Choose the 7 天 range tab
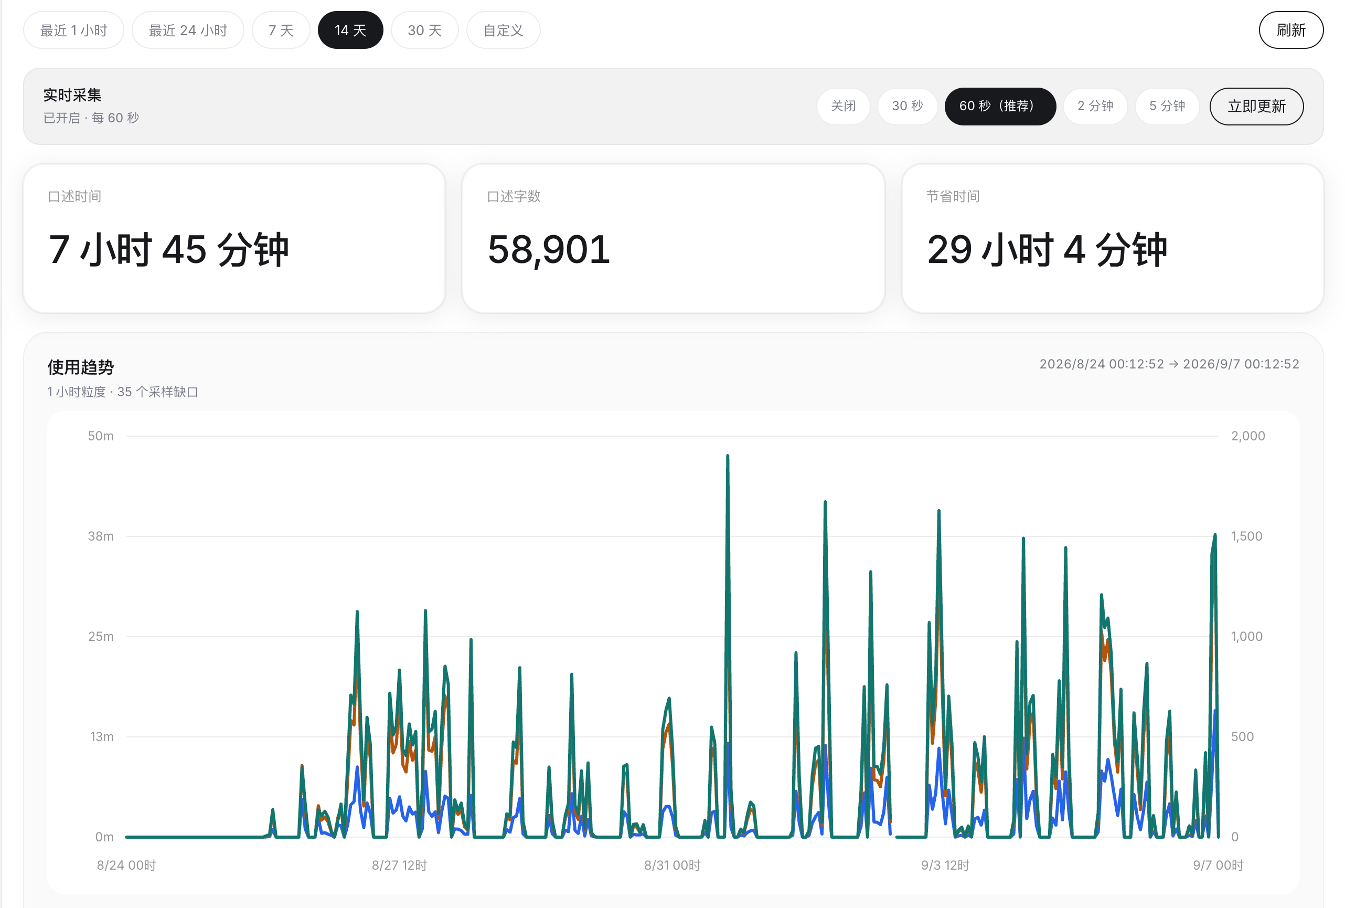The width and height of the screenshot is (1345, 908). point(281,30)
